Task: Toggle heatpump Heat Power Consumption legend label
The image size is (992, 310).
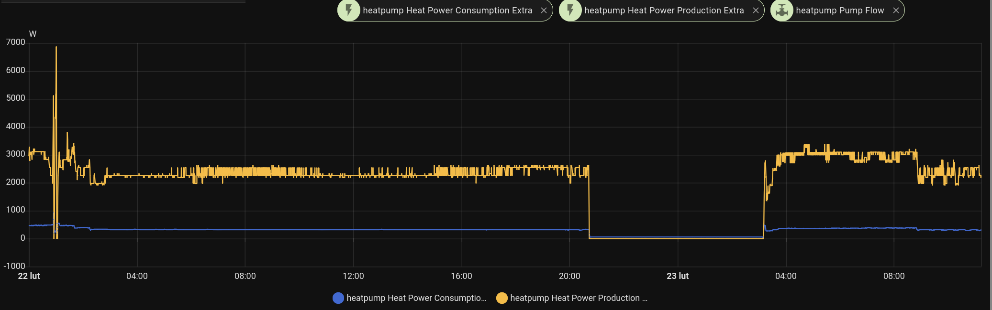Action: pyautogui.click(x=416, y=298)
